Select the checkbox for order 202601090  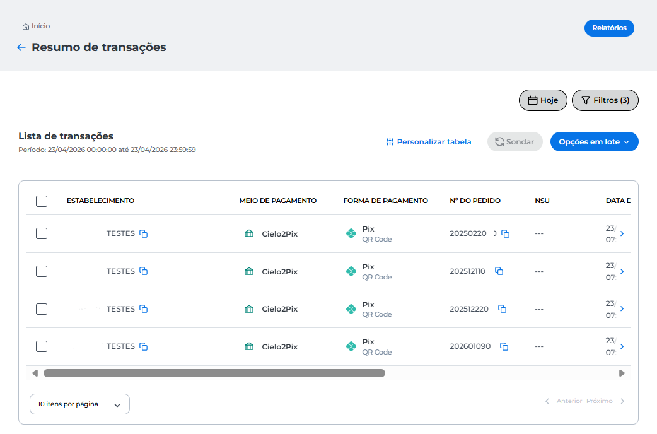(42, 346)
